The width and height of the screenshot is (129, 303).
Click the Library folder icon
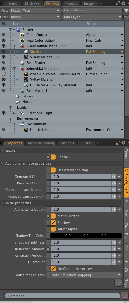click(x=18, y=96)
